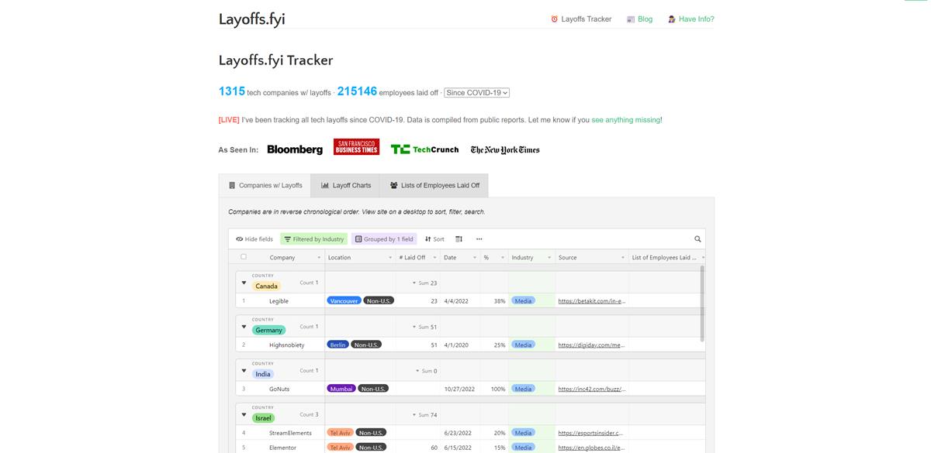Open the betakit.com source link for Legible
The image size is (931, 453).
tap(591, 300)
